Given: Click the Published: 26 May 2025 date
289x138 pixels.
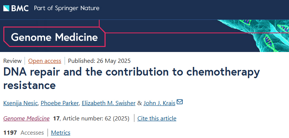Looking at the screenshot, I should [99, 61].
